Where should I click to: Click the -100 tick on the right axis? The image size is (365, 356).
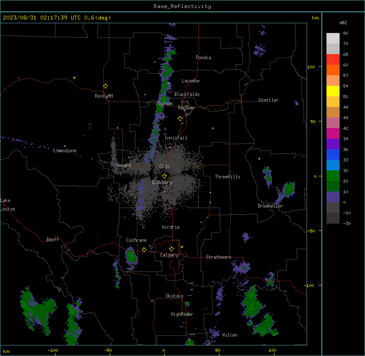(310, 285)
